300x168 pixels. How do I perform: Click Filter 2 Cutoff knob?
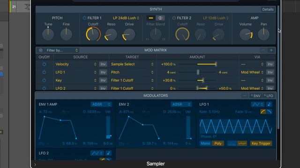coord(182,34)
